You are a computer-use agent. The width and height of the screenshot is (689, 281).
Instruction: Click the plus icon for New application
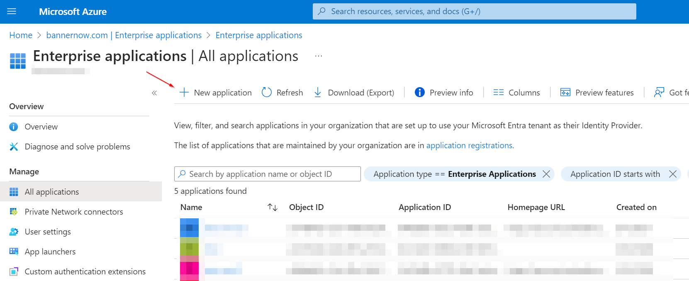[184, 92]
